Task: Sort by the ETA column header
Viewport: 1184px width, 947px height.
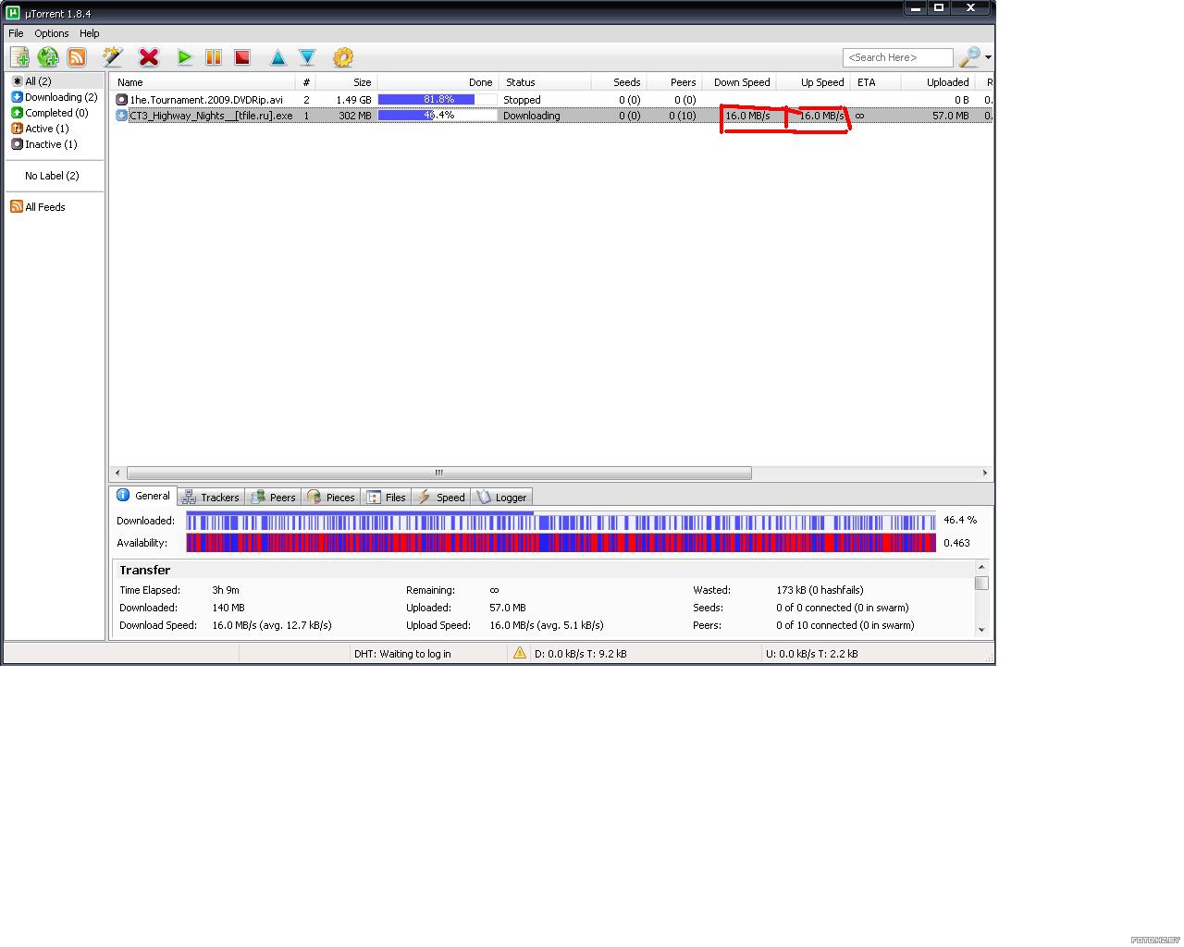Action: pos(875,82)
